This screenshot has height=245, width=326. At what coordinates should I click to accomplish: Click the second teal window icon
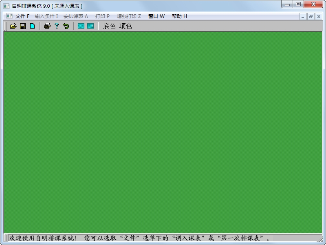[90, 26]
